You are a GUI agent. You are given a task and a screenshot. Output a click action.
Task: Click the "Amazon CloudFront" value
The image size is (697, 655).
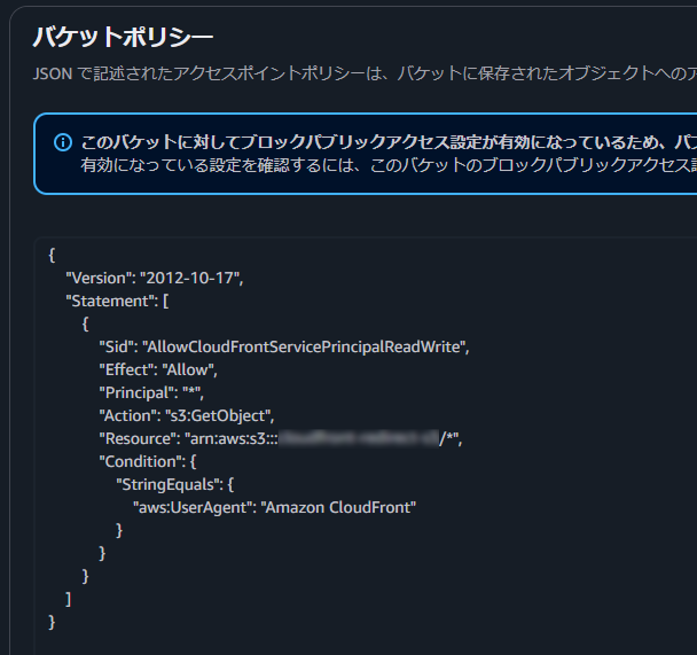[x=338, y=508]
